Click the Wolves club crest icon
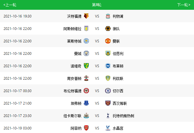 tap(108, 29)
